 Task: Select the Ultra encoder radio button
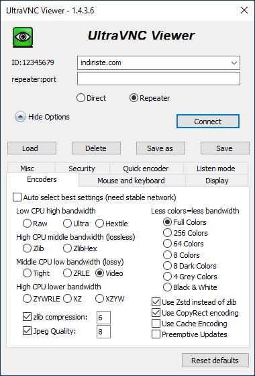pyautogui.click(x=67, y=224)
